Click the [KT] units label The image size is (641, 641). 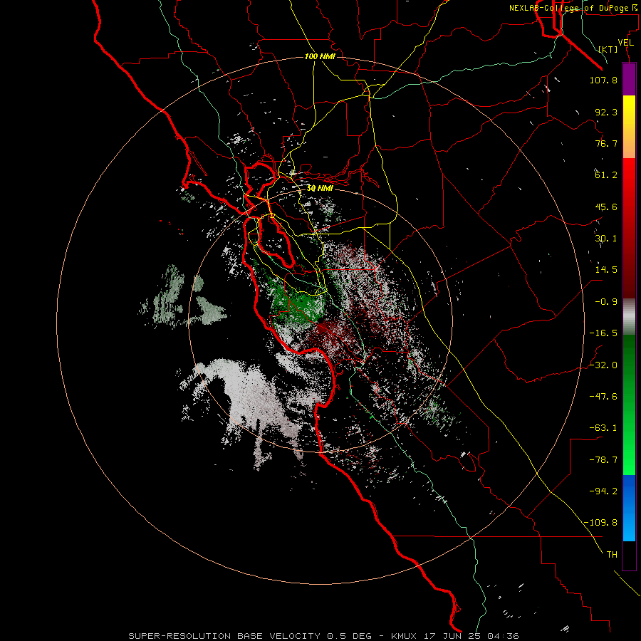pyautogui.click(x=608, y=49)
